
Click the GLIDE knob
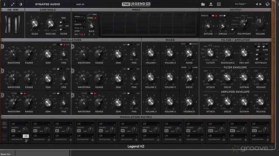coord(35,24)
